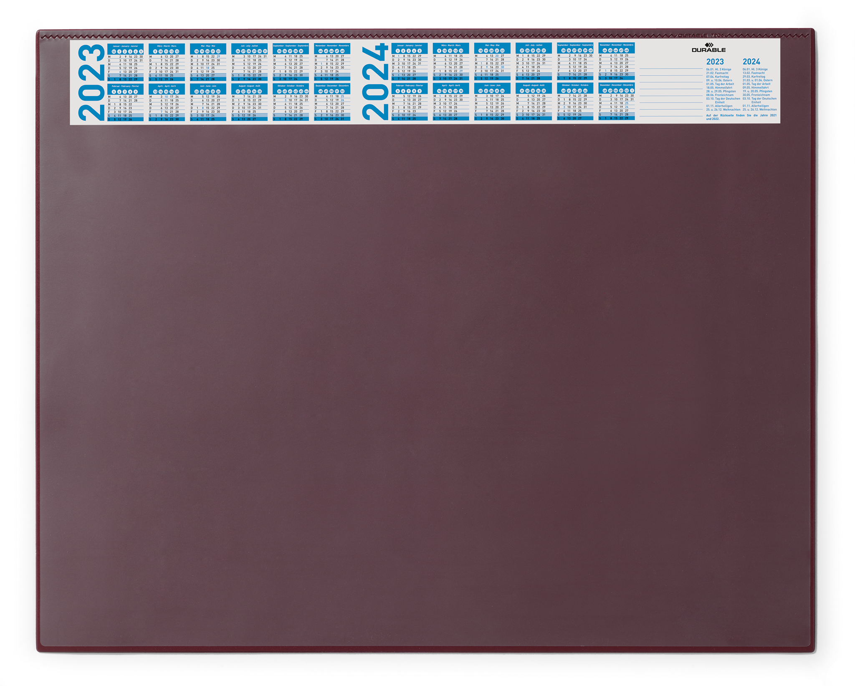Click the large vertical 2023 year label
This screenshot has height=686, width=855.
pos(92,82)
